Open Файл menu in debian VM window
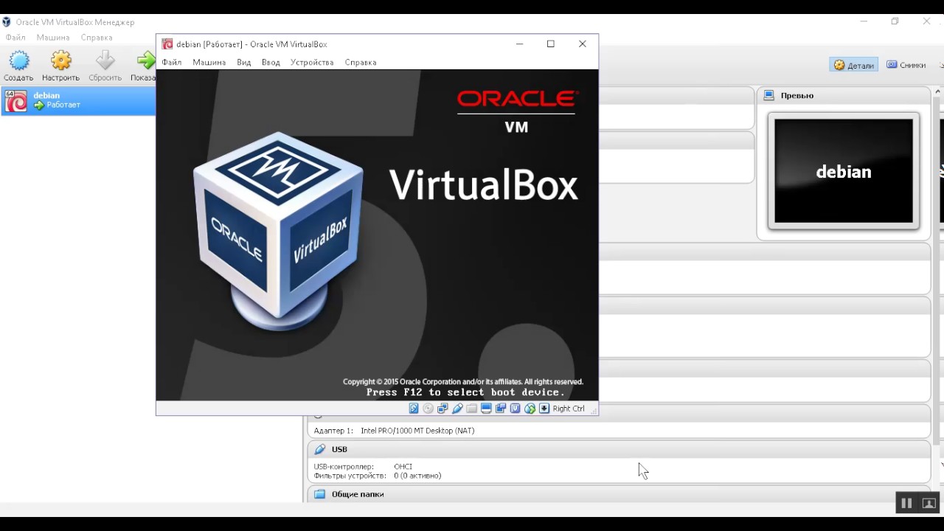The image size is (944, 531). 172,63
